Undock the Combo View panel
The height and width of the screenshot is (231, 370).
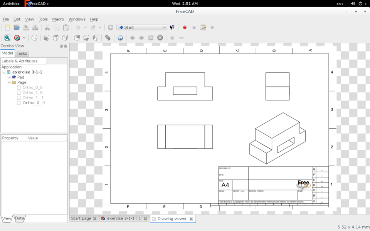(61, 46)
